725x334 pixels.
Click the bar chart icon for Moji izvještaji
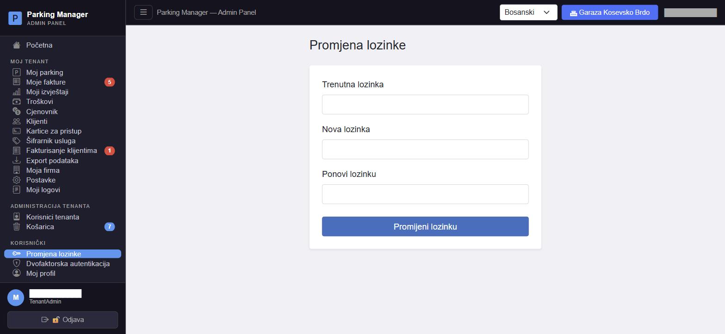[x=17, y=92]
